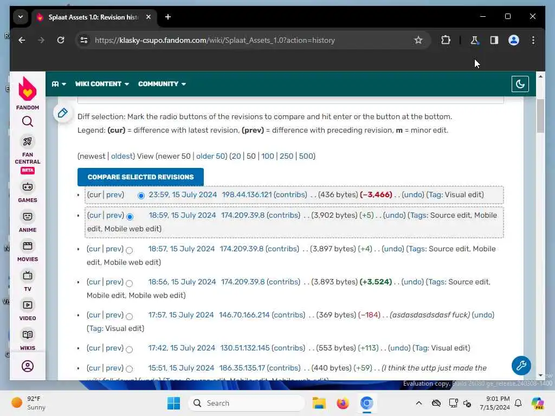The image size is (555, 416).
Task: Click the page vertical scrollbar thumb
Action: click(x=540, y=116)
